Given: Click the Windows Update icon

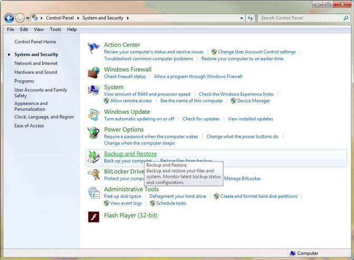Looking at the screenshot, I should (93, 114).
